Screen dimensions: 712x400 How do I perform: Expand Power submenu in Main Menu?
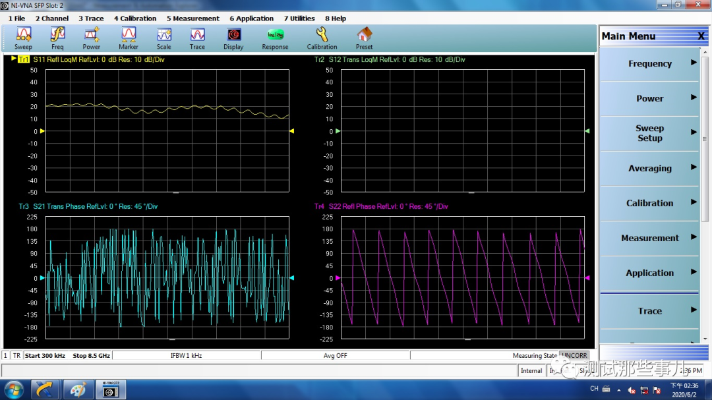point(650,99)
